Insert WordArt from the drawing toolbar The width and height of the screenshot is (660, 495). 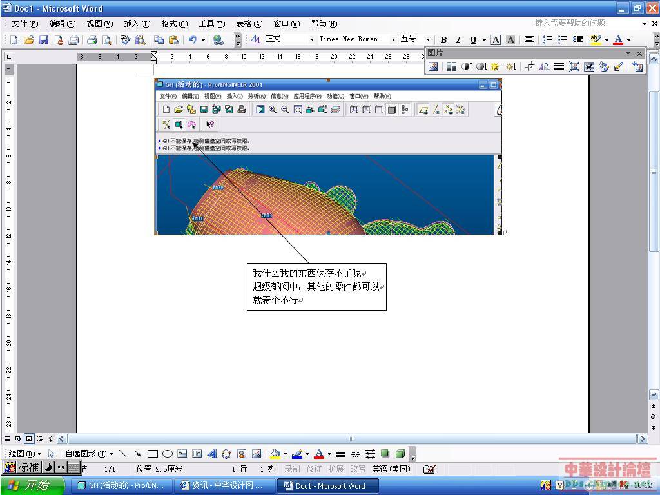(x=211, y=454)
